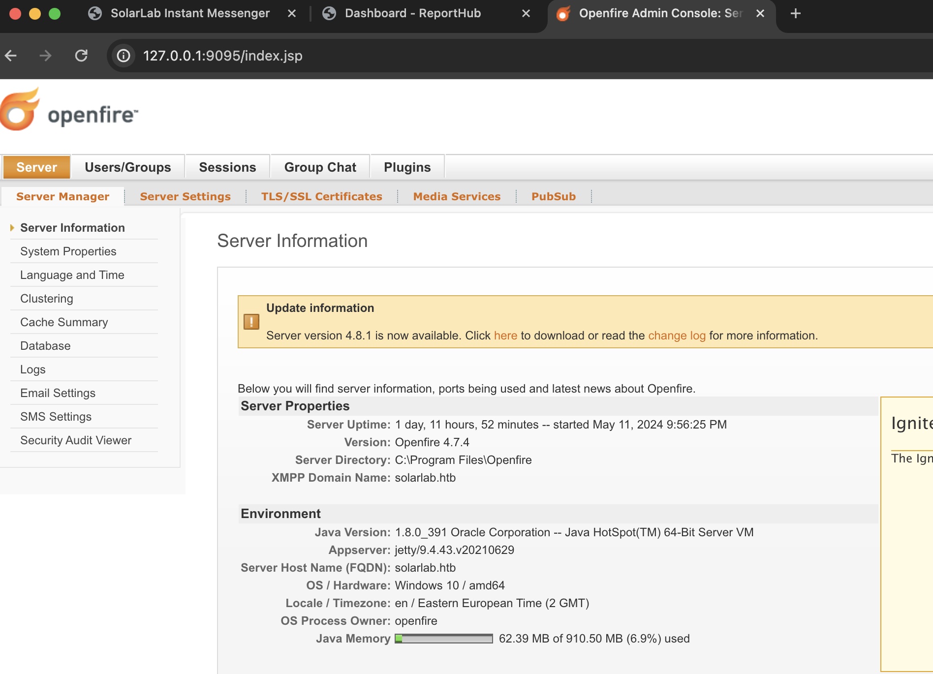Click the 'jetty/9.4.43.v20210629' appserver value

[454, 550]
